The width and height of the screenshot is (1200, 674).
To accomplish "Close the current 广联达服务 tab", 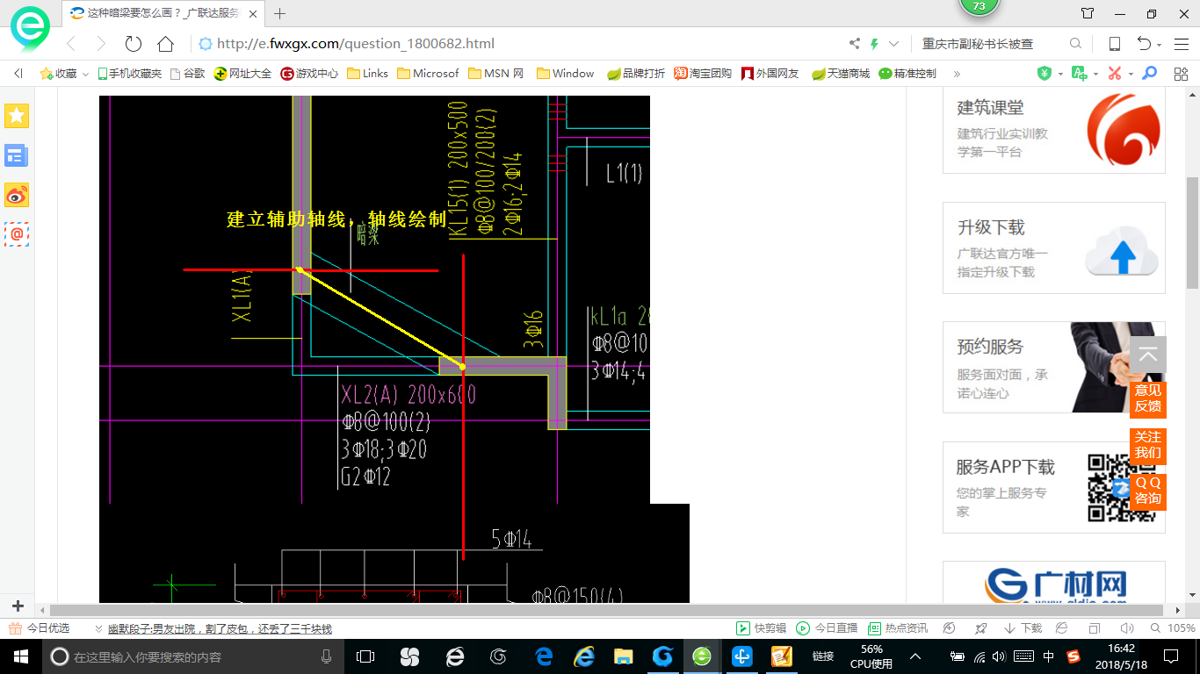I will (x=254, y=14).
